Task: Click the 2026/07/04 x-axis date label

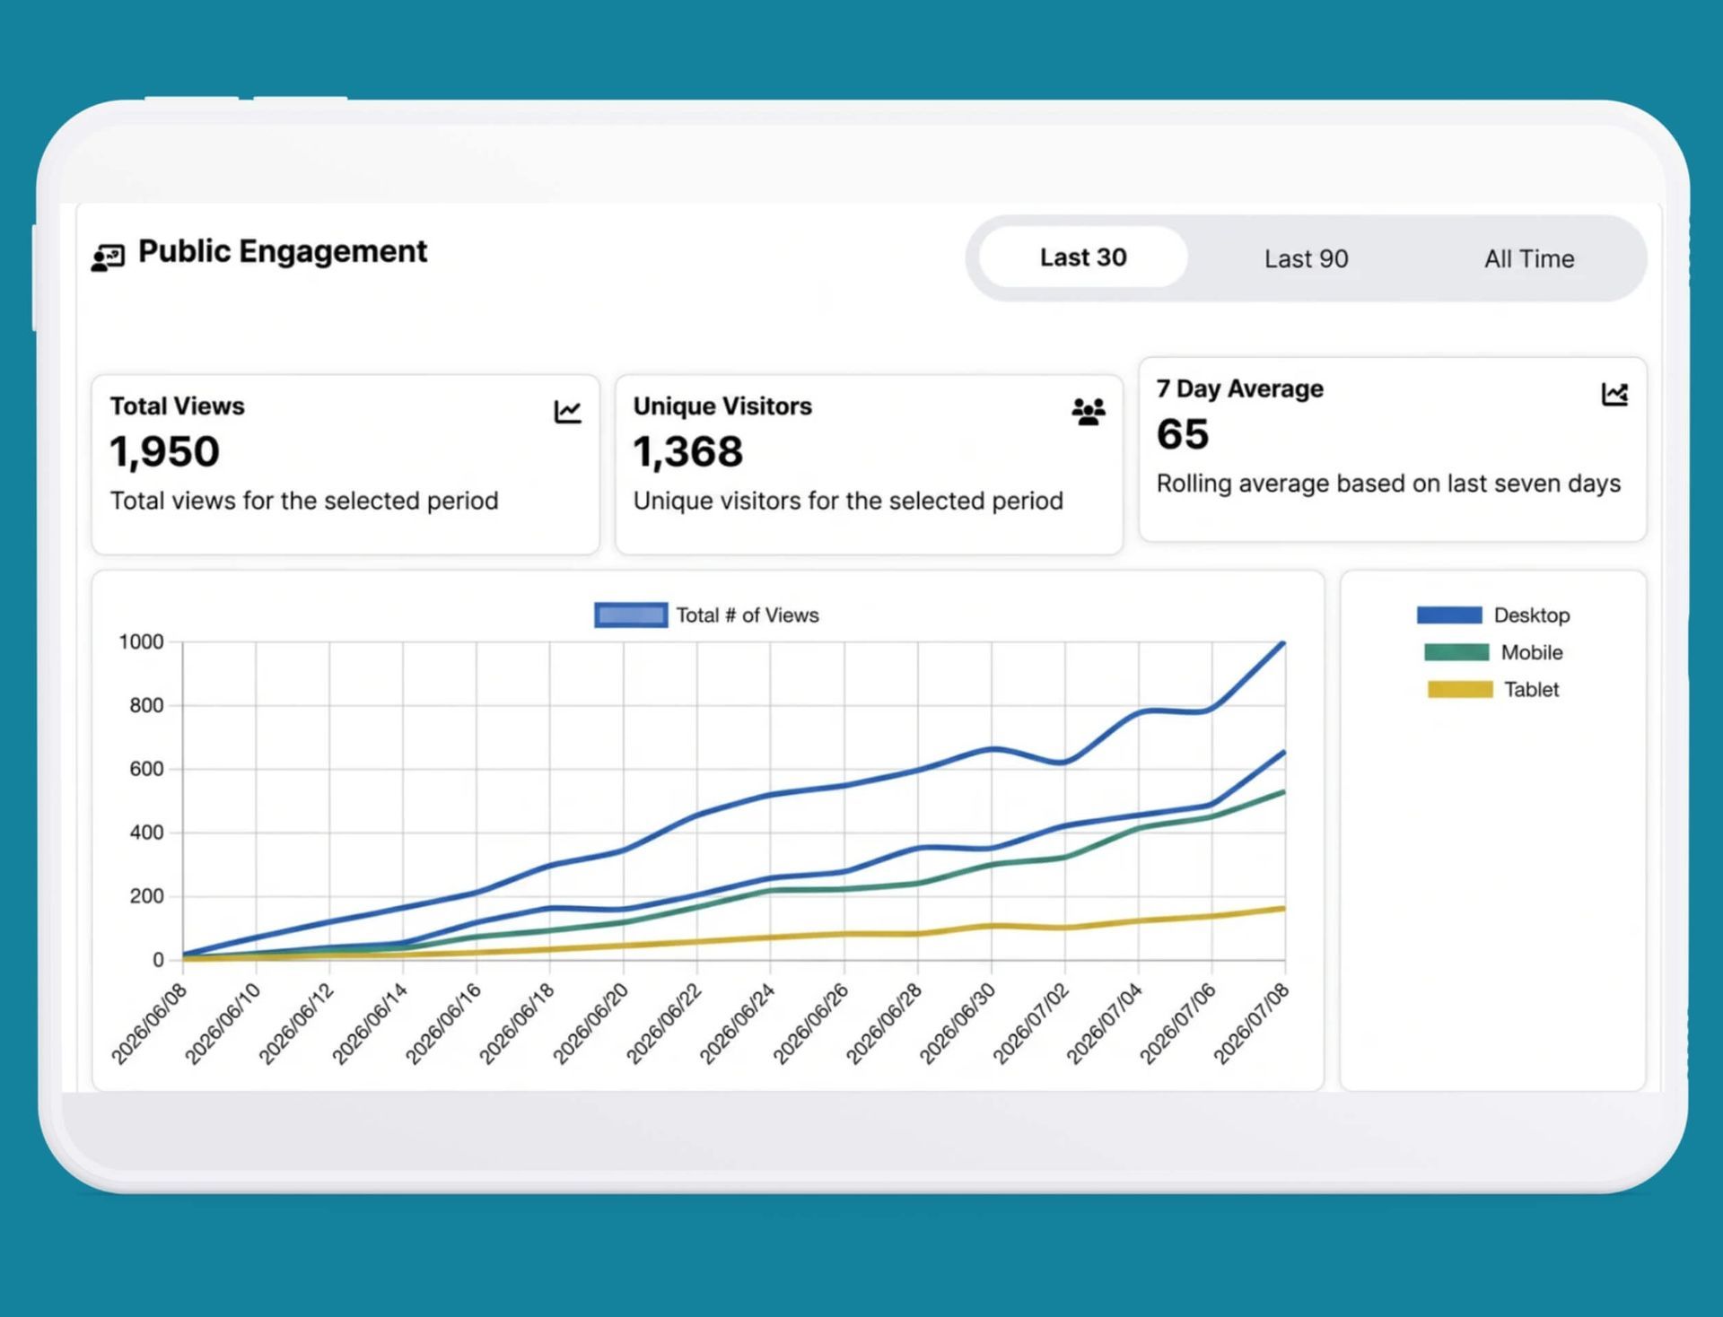Action: tap(1106, 1024)
